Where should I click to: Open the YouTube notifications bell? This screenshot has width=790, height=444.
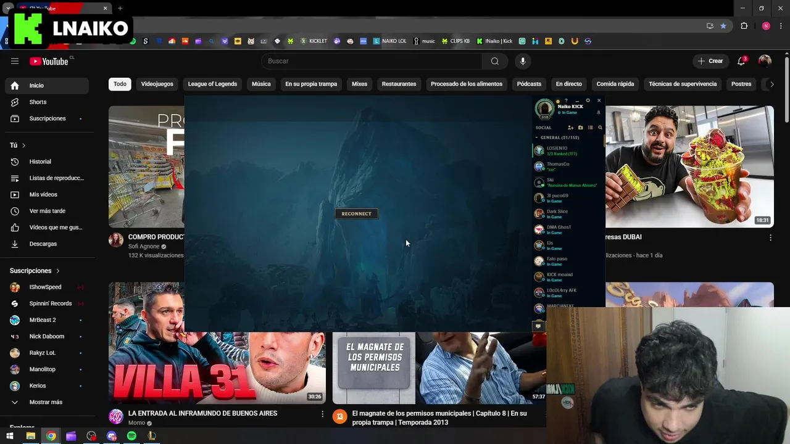pyautogui.click(x=741, y=61)
